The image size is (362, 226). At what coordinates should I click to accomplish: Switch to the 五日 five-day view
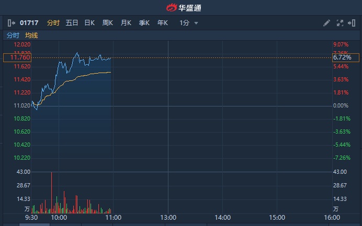[72, 23]
